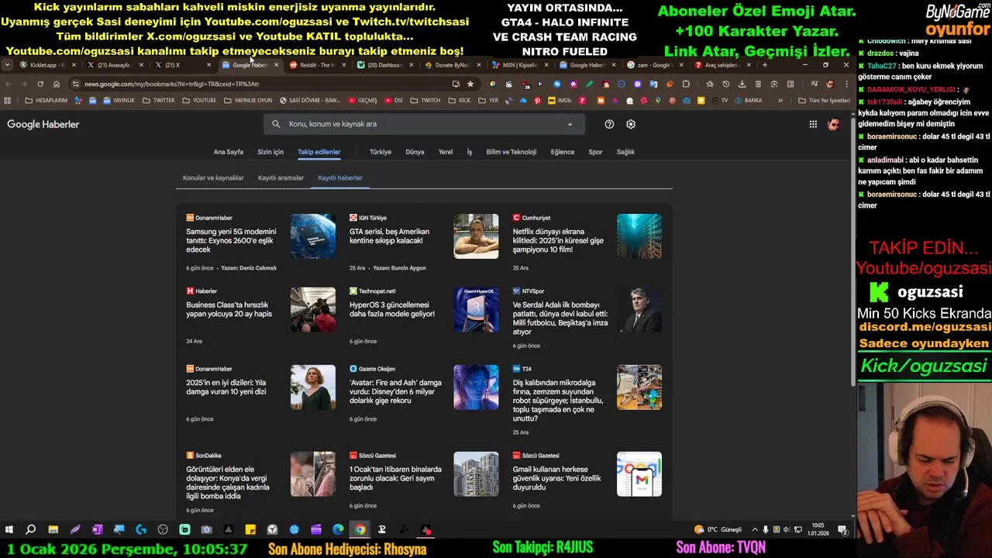Open the notification center icon
Screen dimensions: 992x558
pos(842,530)
